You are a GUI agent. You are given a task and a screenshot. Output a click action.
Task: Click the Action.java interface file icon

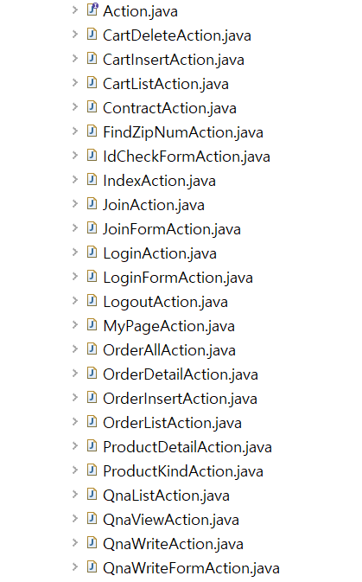pyautogui.click(x=92, y=10)
